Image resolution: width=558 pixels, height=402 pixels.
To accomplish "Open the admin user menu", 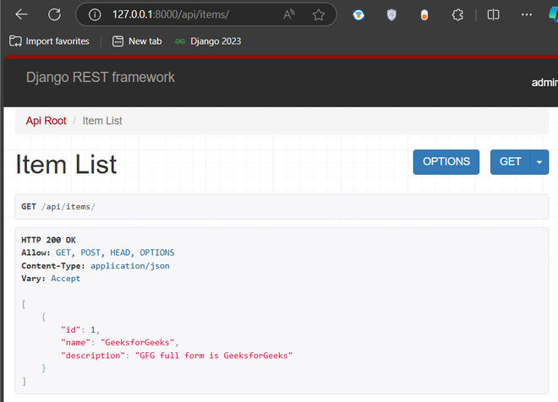I will (544, 83).
